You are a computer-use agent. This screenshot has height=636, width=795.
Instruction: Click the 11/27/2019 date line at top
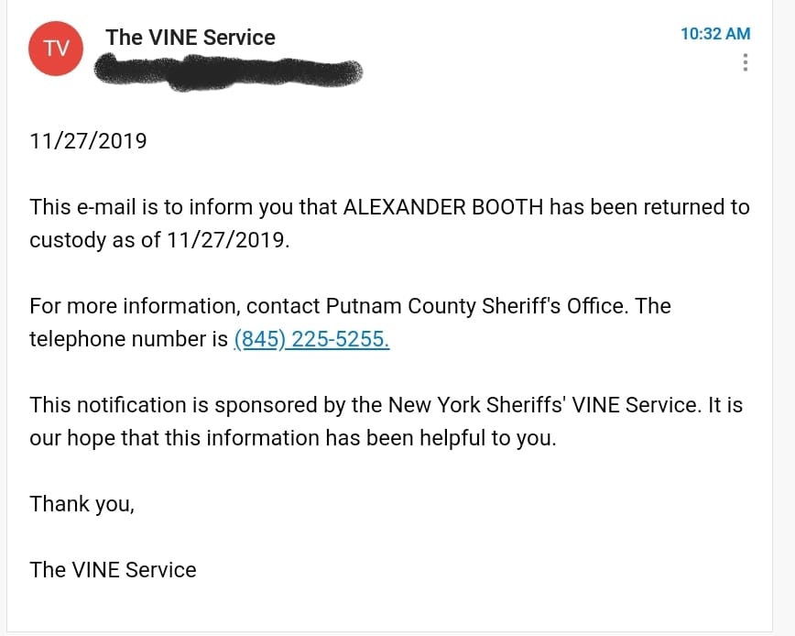(88, 141)
